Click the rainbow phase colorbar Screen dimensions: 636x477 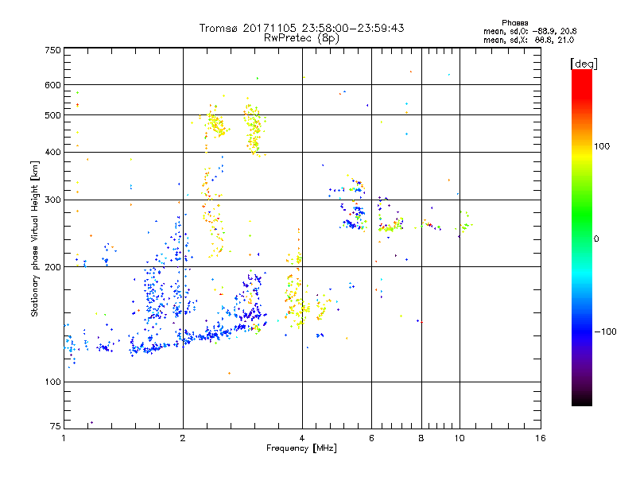(x=582, y=237)
